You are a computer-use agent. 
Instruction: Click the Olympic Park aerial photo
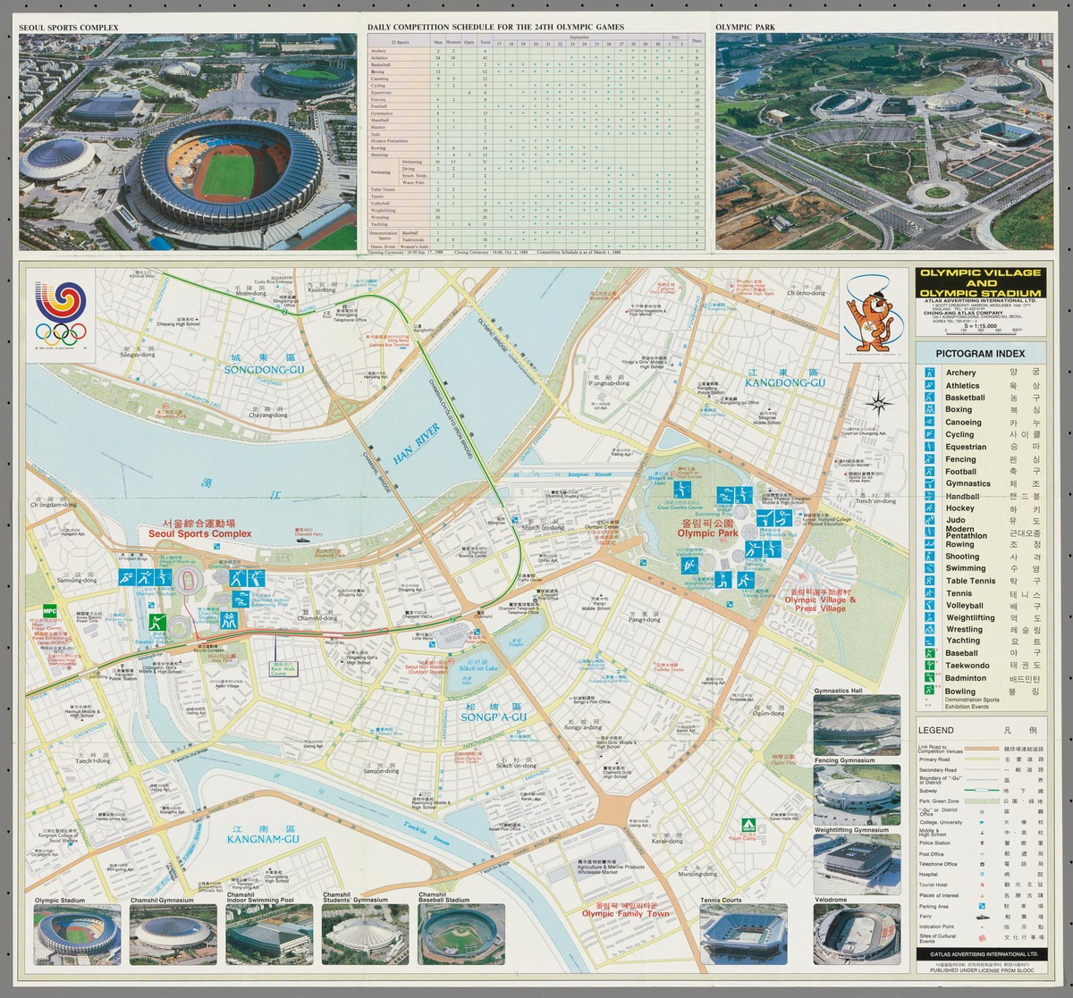pyautogui.click(x=884, y=141)
